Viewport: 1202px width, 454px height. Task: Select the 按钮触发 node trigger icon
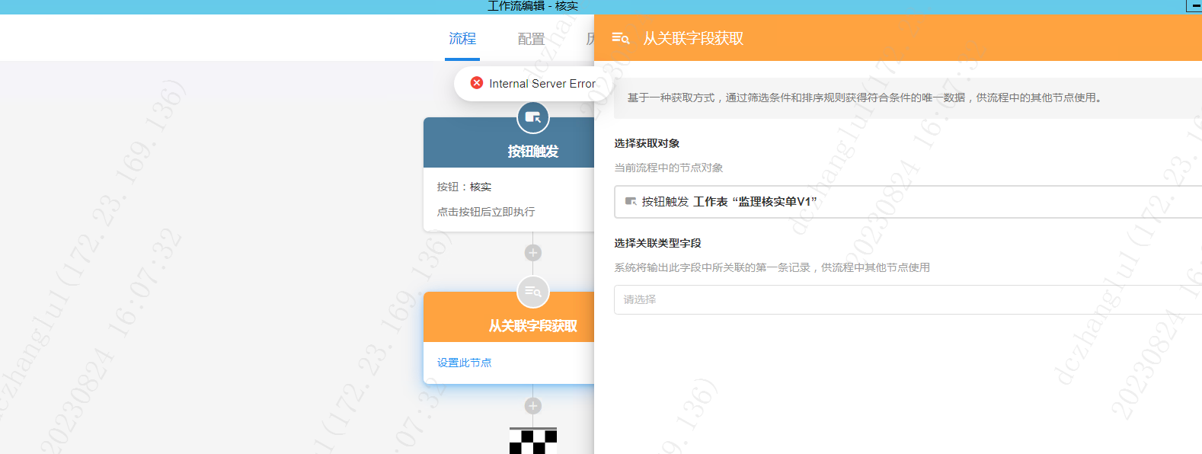coord(533,117)
